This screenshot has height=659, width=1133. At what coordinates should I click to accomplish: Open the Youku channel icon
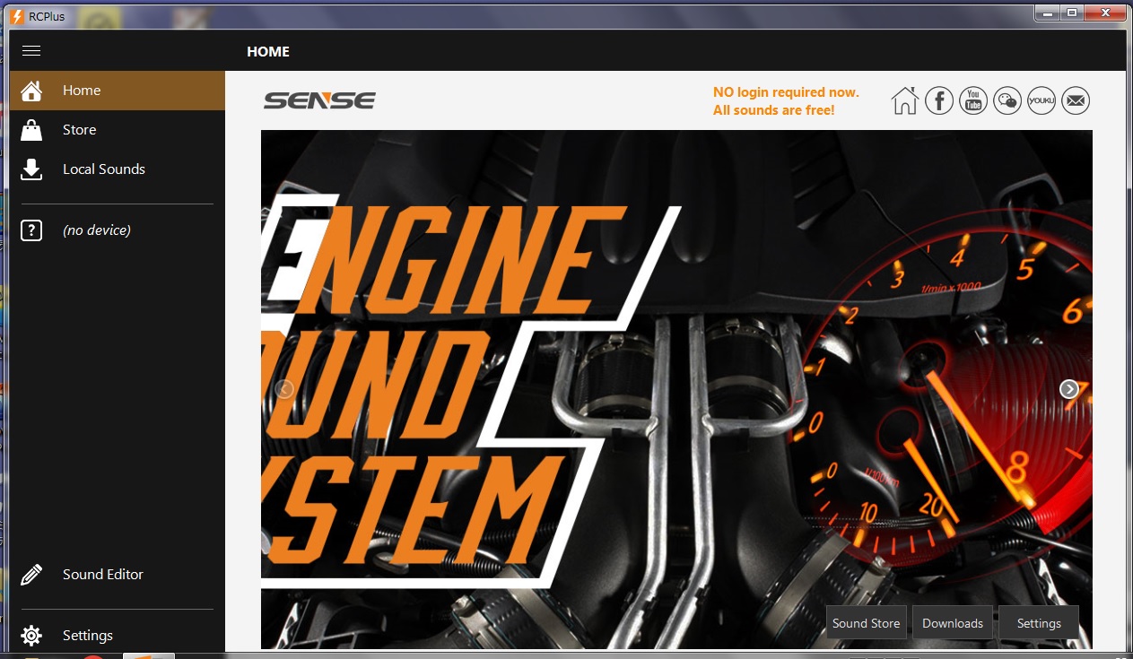(1041, 100)
